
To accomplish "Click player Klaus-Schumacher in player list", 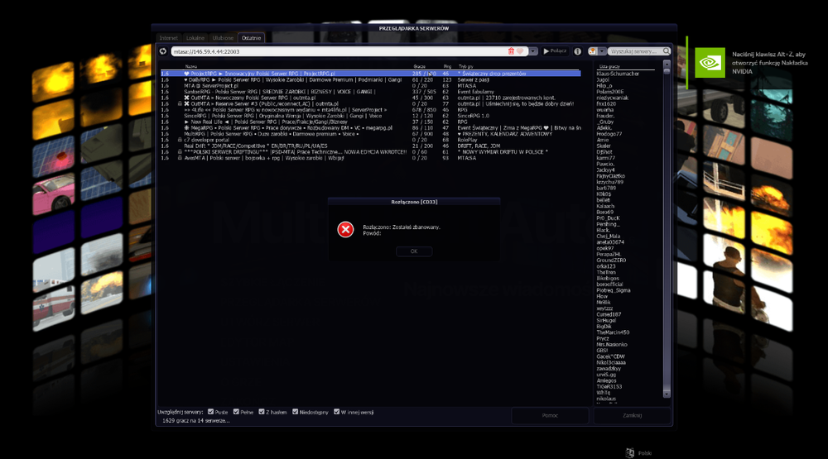I will pos(618,74).
